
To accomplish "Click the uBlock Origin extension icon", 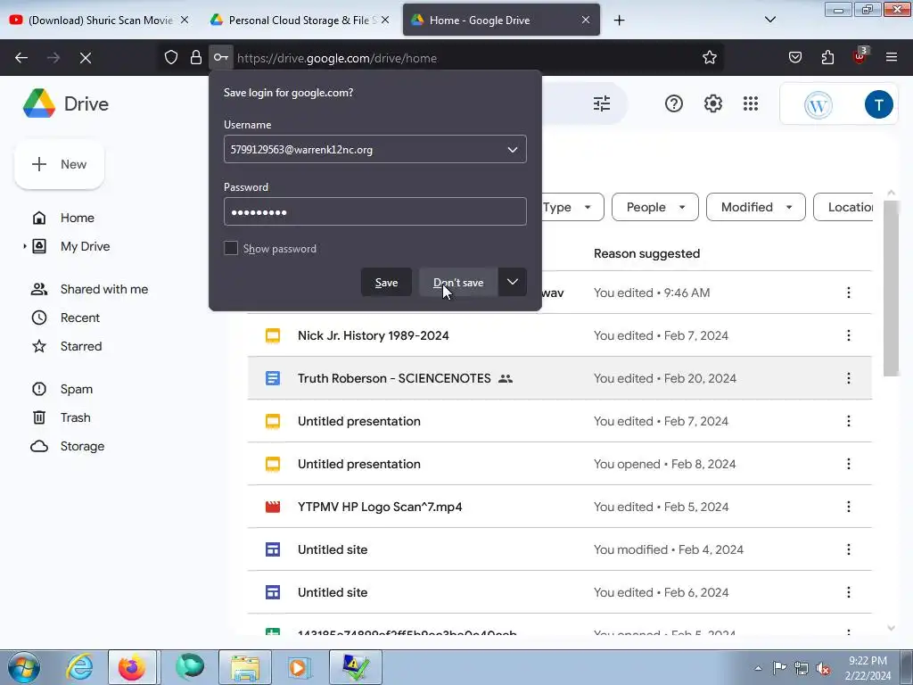I will (860, 56).
